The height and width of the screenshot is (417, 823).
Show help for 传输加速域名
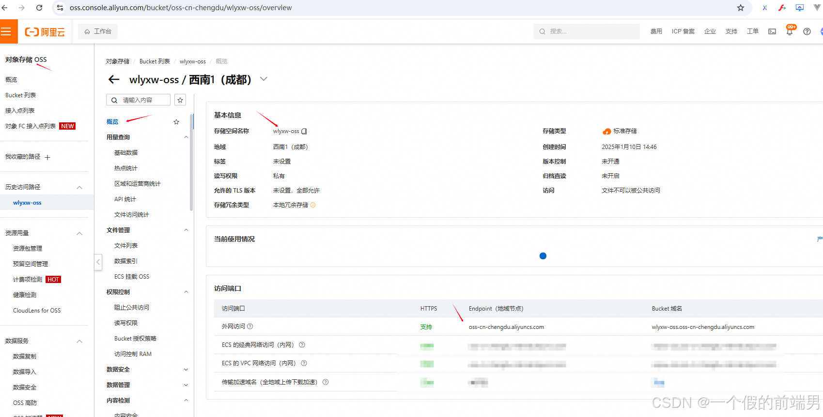326,382
